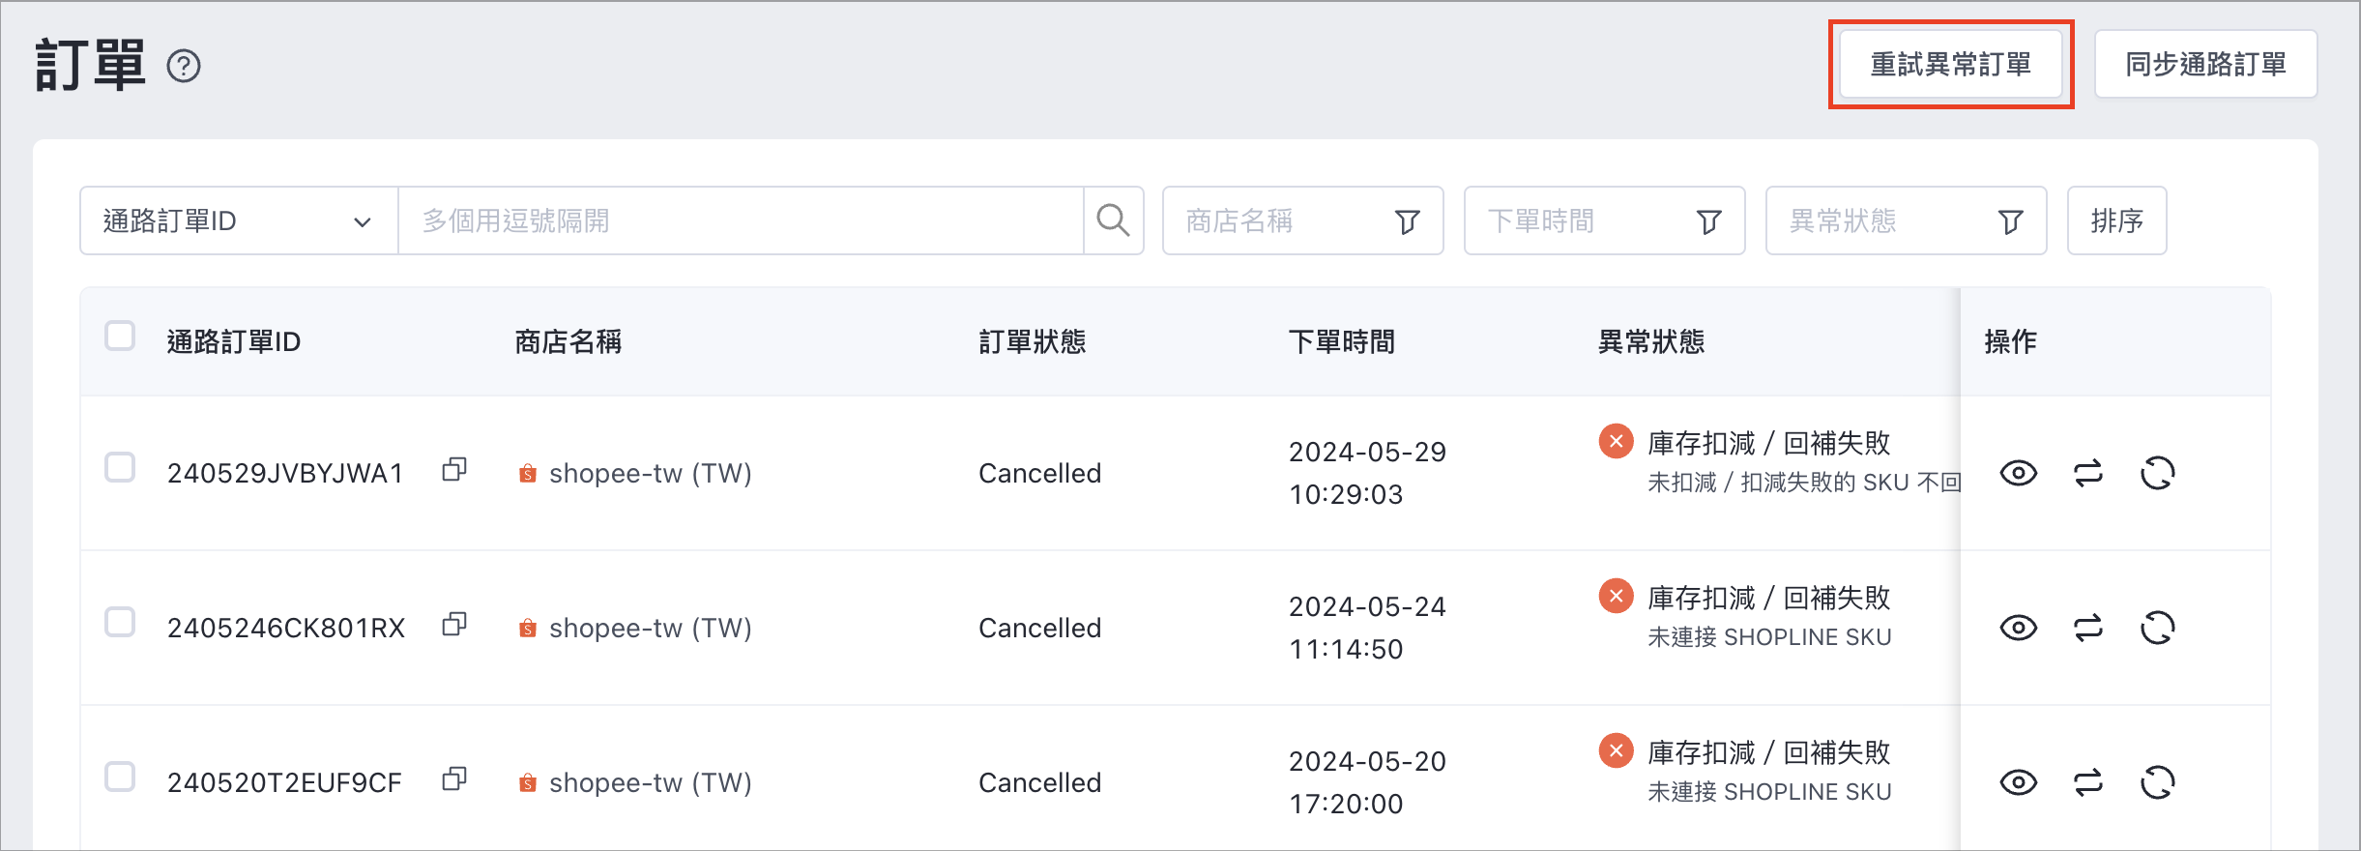Click the 訂單狀態 column header
Image resolution: width=2361 pixels, height=851 pixels.
point(1033,341)
